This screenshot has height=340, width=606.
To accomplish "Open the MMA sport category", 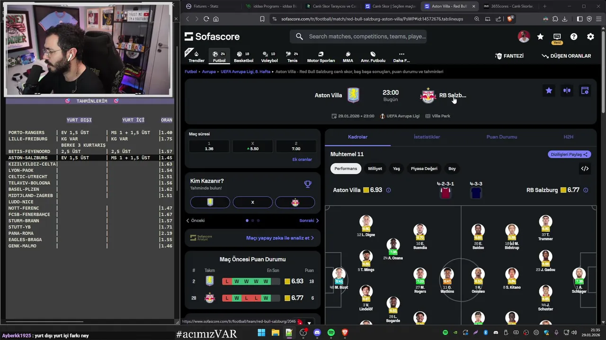I will [348, 57].
